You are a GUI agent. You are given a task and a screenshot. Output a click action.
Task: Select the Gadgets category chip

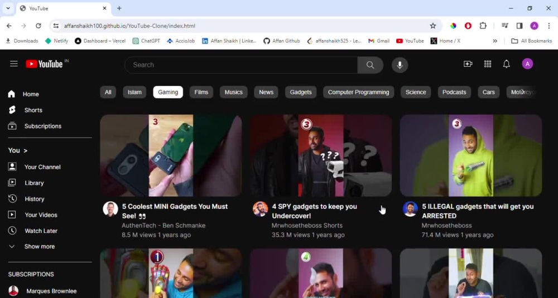301,92
